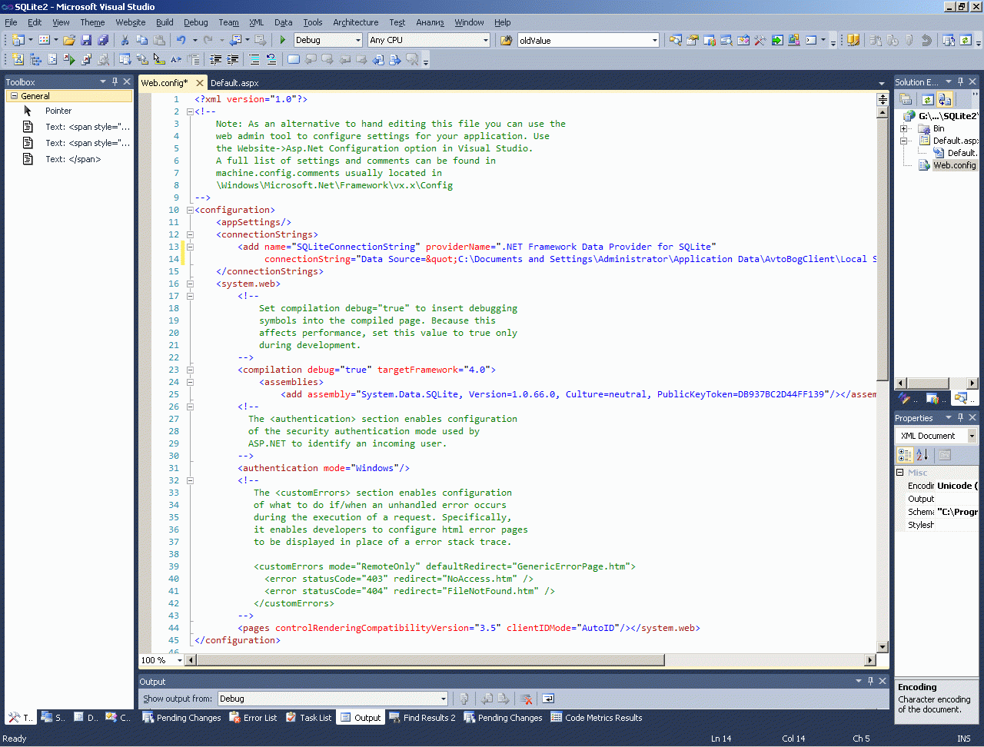The height and width of the screenshot is (747, 984).
Task: Start debugging with the green play icon
Action: [283, 40]
